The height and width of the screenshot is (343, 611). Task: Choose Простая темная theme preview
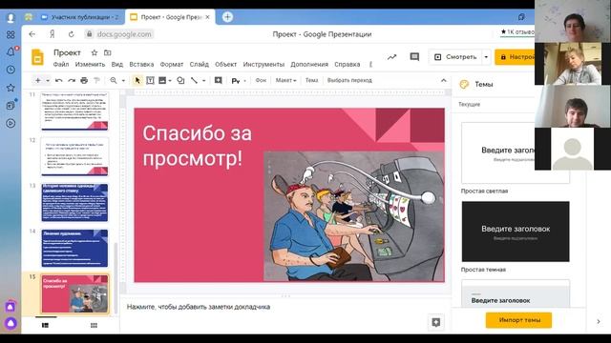(x=516, y=232)
